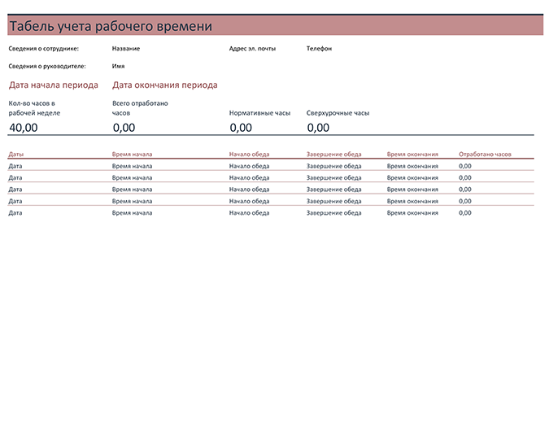Select the "Сверхурочные часы" label
The height and width of the screenshot is (423, 549).
point(338,113)
